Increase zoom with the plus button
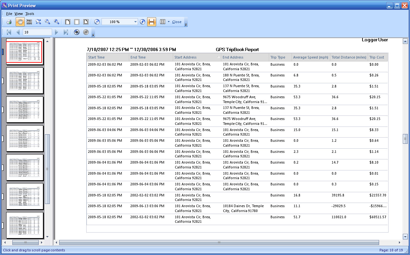 tap(143, 22)
